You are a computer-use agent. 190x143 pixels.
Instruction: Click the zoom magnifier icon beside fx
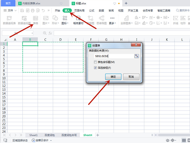[x=44, y=33]
